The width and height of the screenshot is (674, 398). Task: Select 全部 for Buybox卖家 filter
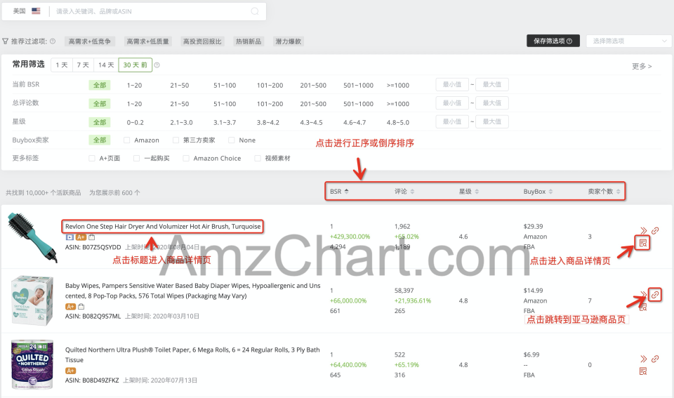(100, 140)
